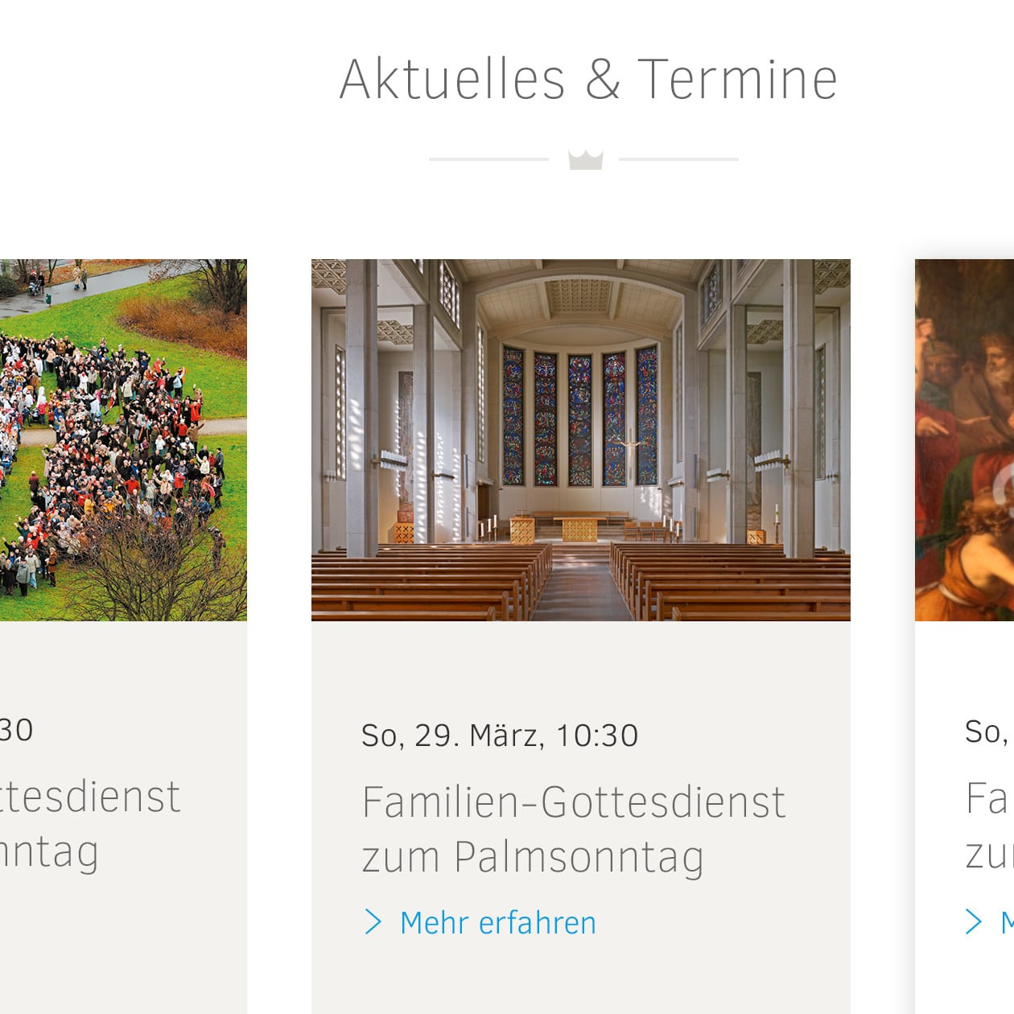This screenshot has width=1014, height=1014.
Task: Click the left card's time text ending in 30
Action: [x=16, y=730]
